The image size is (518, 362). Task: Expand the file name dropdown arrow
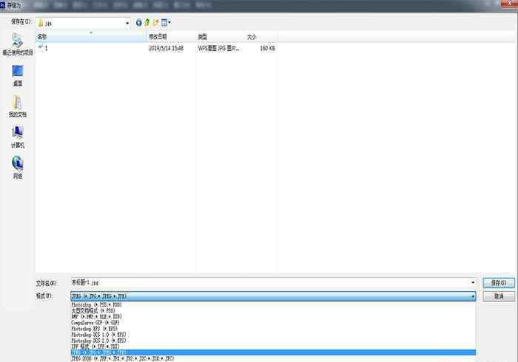pos(472,283)
